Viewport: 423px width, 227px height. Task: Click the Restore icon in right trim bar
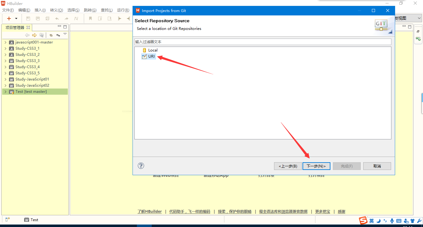pos(418,31)
